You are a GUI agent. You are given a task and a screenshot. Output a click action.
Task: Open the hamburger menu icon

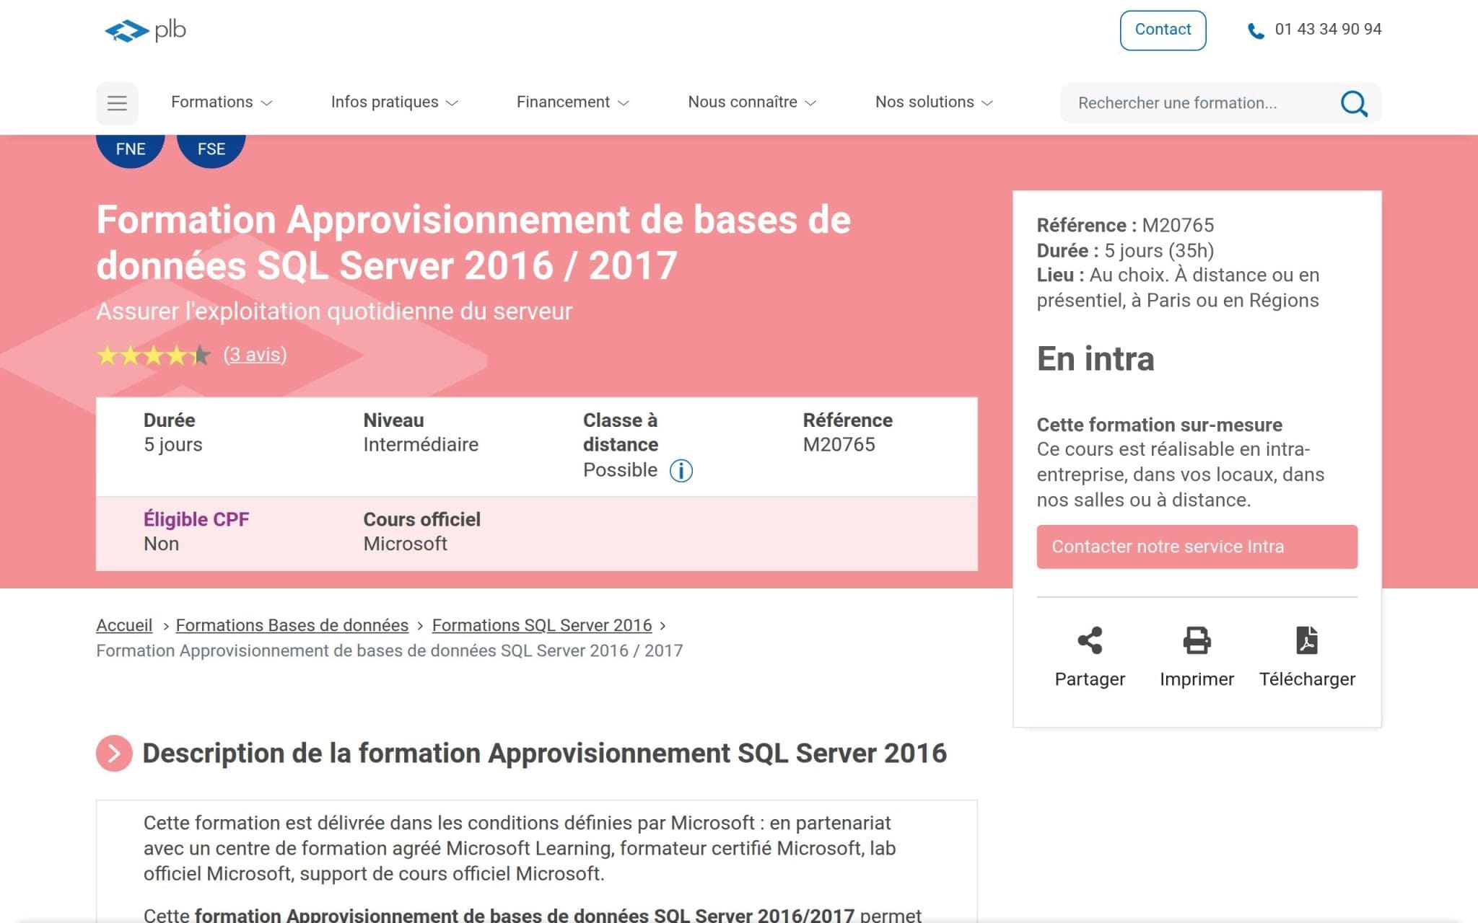click(117, 103)
